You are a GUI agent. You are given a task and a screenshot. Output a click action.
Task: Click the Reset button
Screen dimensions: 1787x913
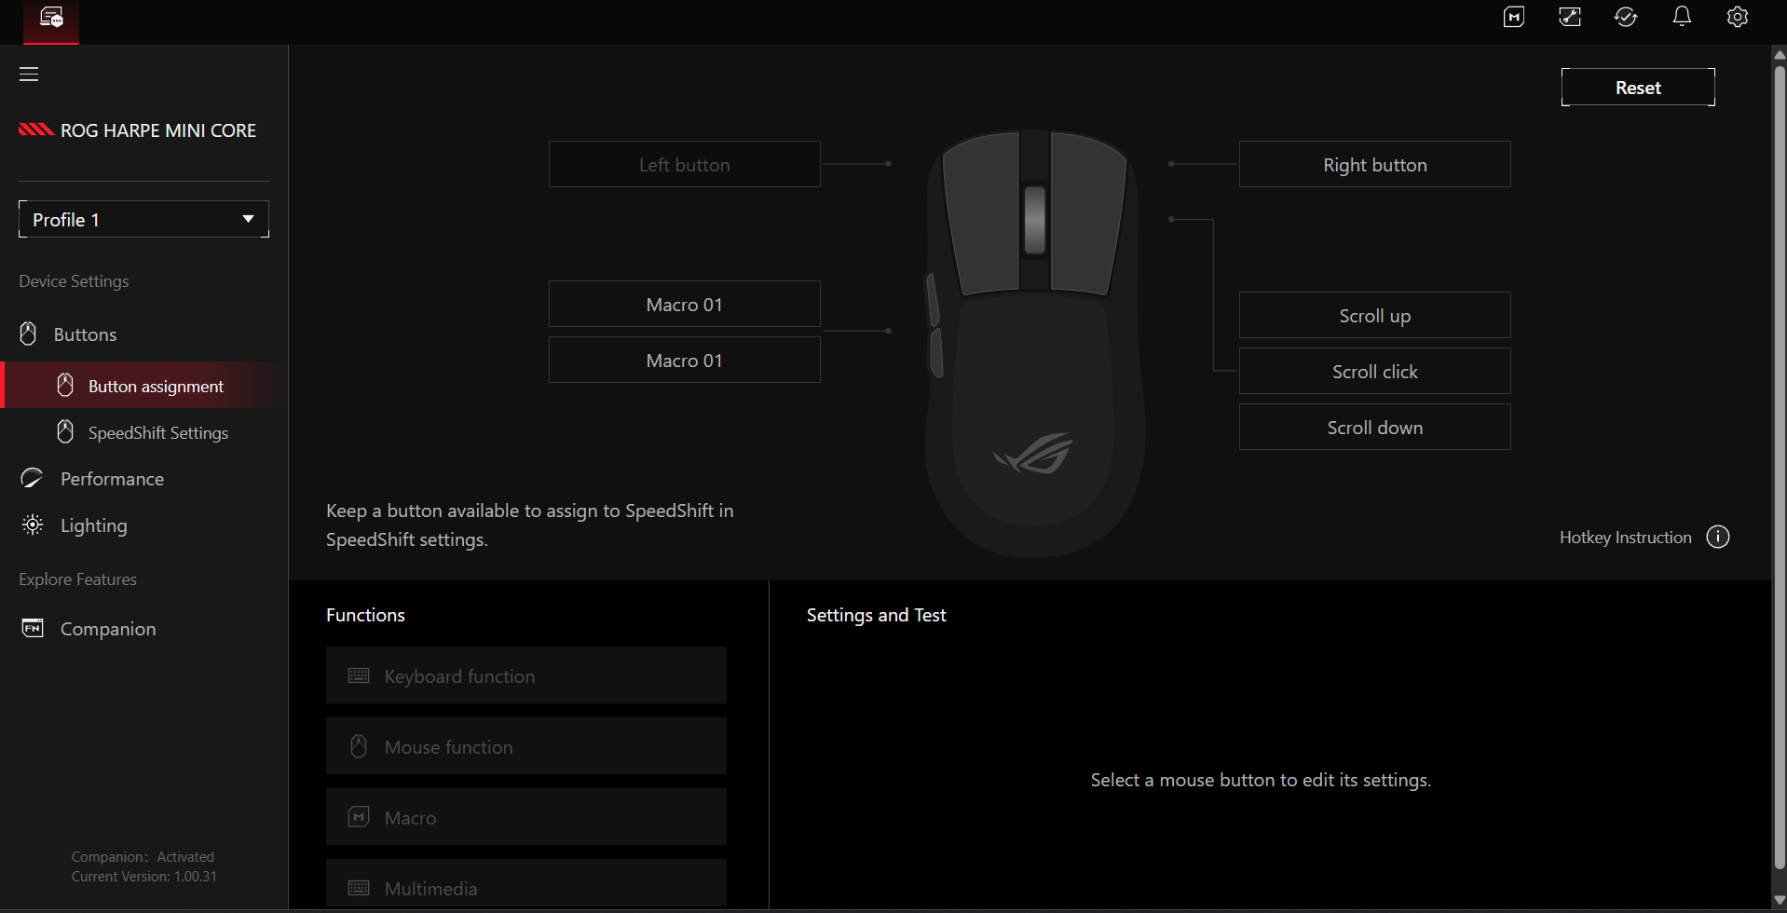coord(1638,88)
